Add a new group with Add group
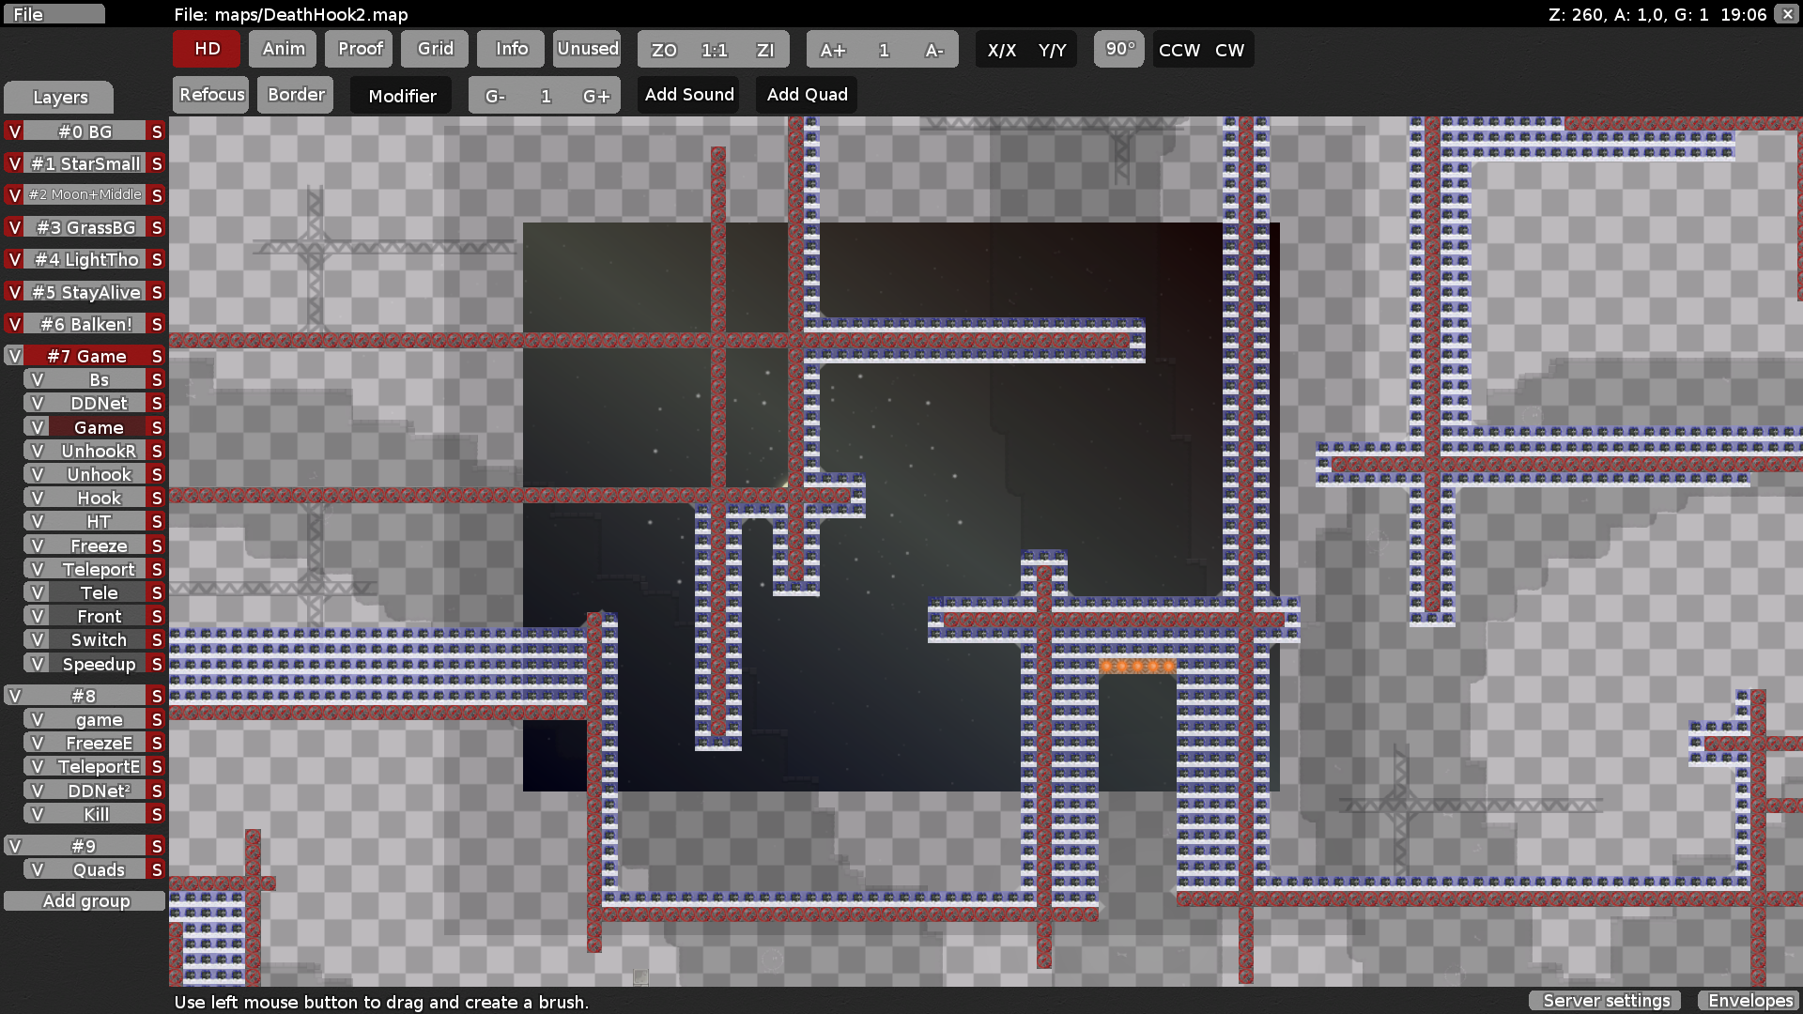Viewport: 1803px width, 1014px height. pyautogui.click(x=85, y=900)
